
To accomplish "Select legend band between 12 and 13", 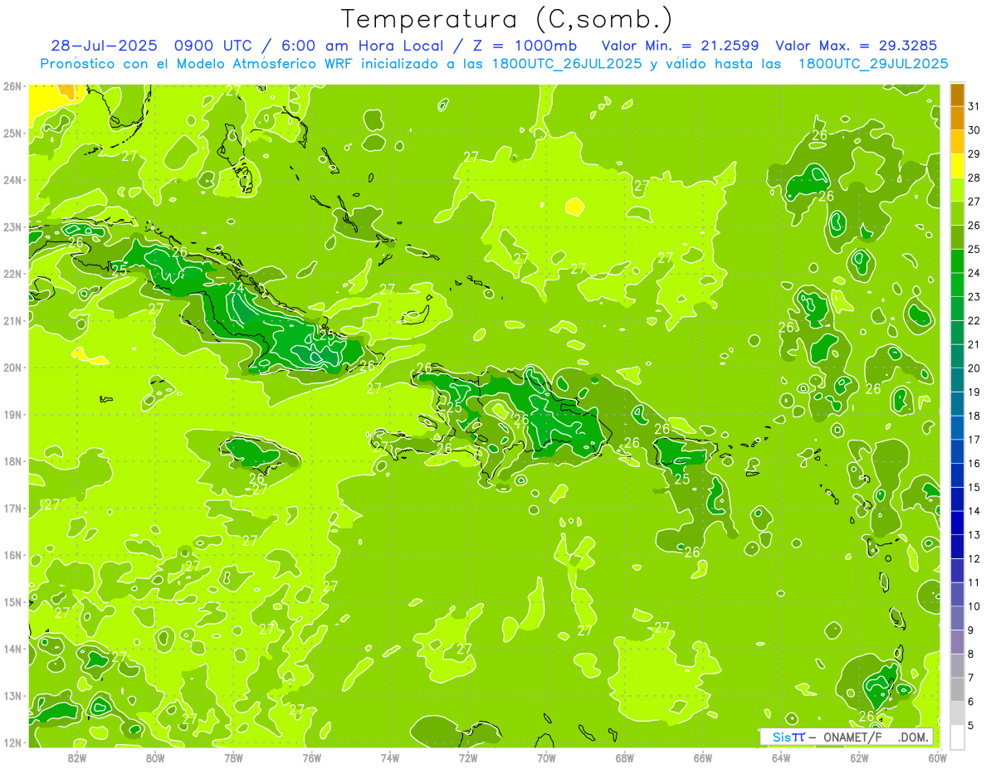I will [x=957, y=547].
